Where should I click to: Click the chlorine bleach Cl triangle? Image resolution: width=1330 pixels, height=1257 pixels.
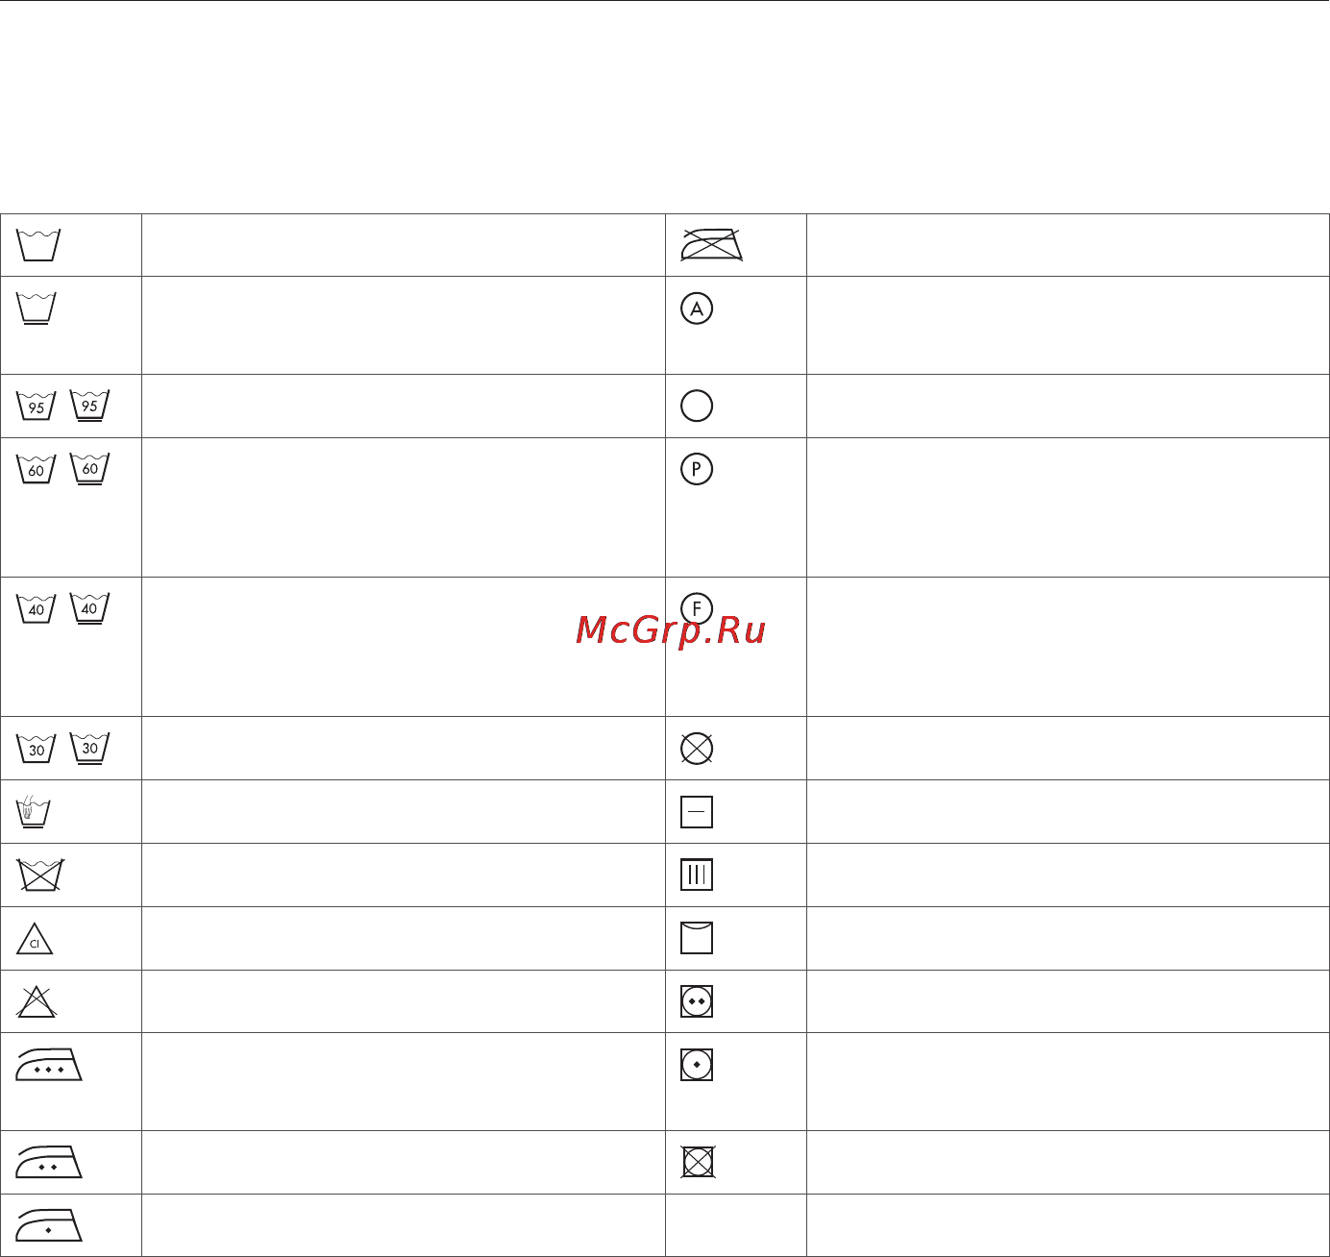coord(35,939)
